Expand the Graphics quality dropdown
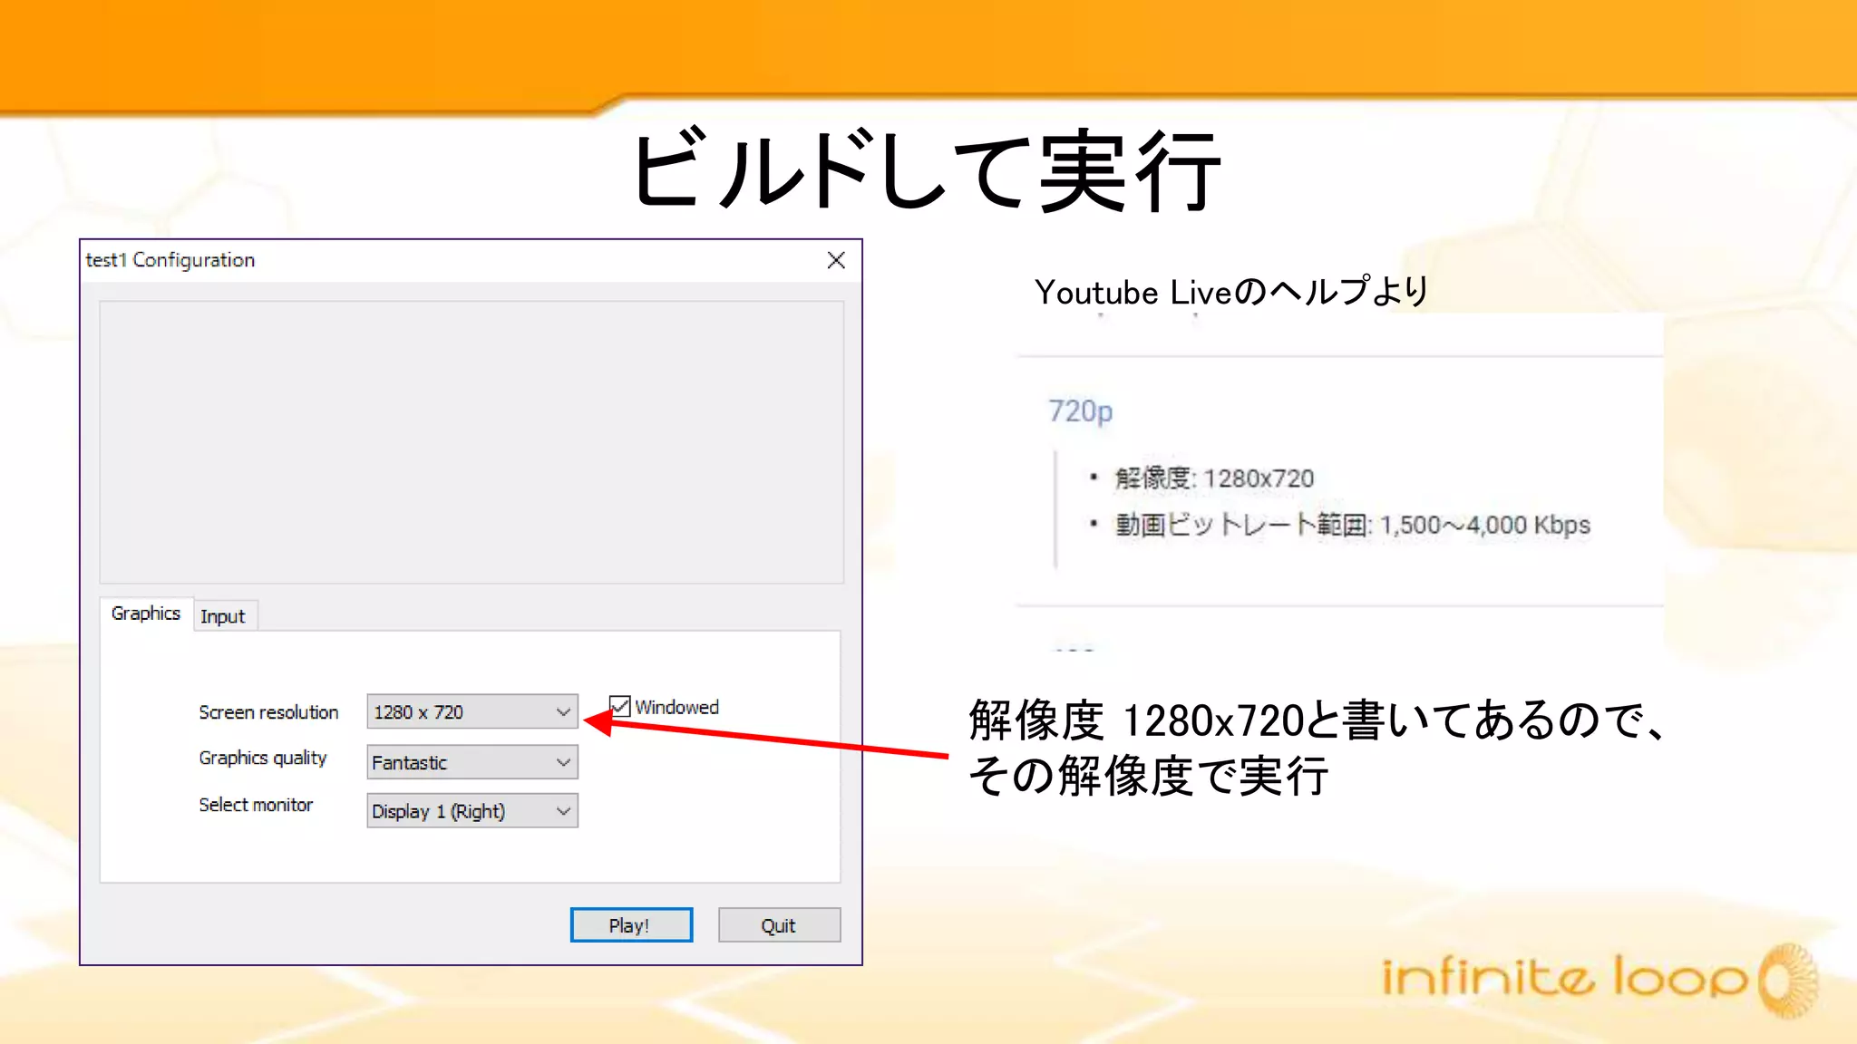 click(472, 762)
